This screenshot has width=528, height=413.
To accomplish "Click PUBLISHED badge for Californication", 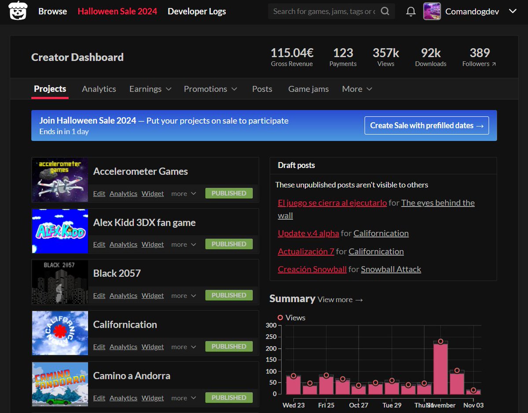I will click(229, 346).
